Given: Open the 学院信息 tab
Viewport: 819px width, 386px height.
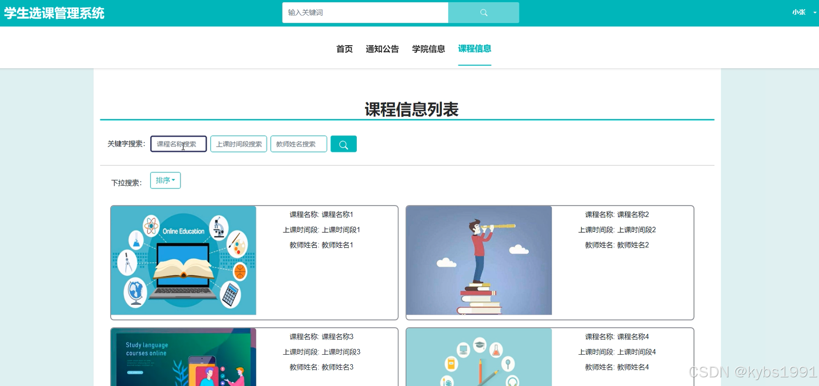Looking at the screenshot, I should pyautogui.click(x=428, y=49).
